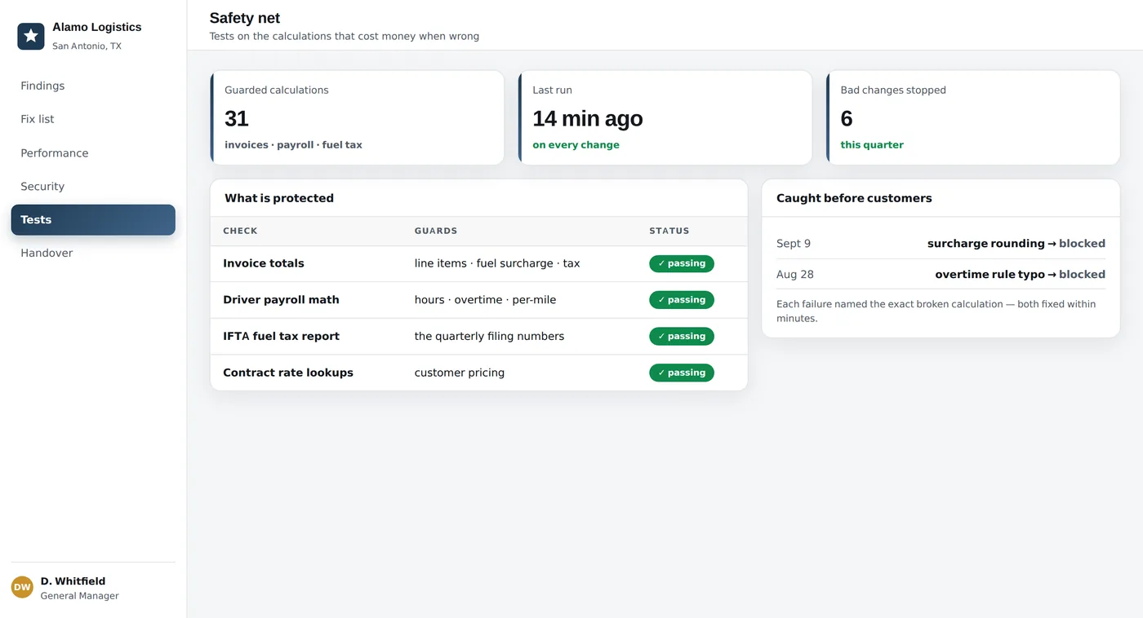Click the CHECK column header

pyautogui.click(x=240, y=231)
